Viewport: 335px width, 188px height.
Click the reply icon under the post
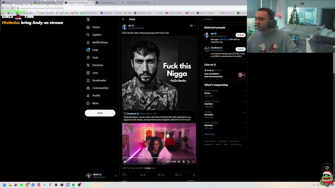124,175
